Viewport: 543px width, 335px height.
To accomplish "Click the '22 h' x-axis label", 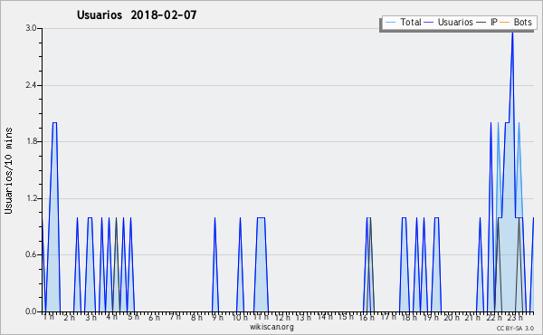I will click(x=494, y=317).
